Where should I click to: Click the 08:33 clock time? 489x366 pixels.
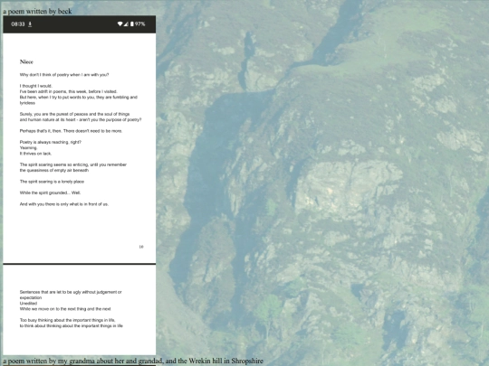(18, 24)
